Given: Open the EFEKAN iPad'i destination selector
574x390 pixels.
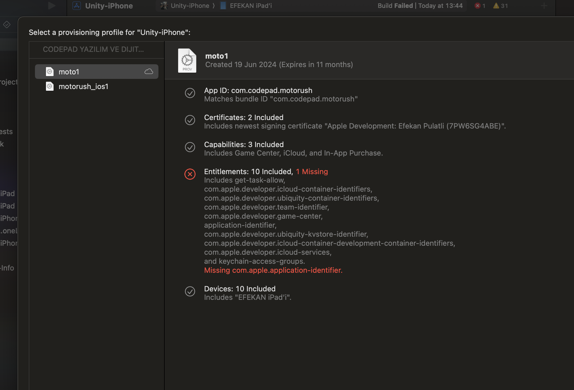Looking at the screenshot, I should (246, 6).
